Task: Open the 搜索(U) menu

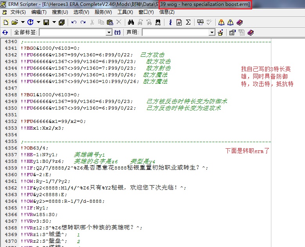Action: click(60, 12)
